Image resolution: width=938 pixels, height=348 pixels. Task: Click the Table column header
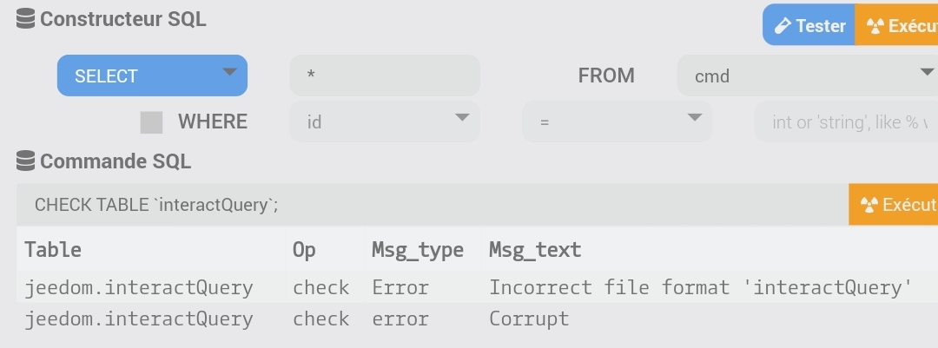tap(53, 249)
